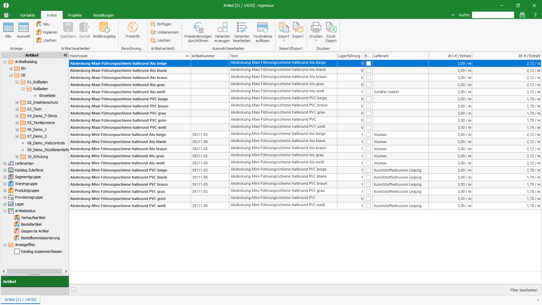Collapse the Artikelkatalog tree node

(5, 62)
